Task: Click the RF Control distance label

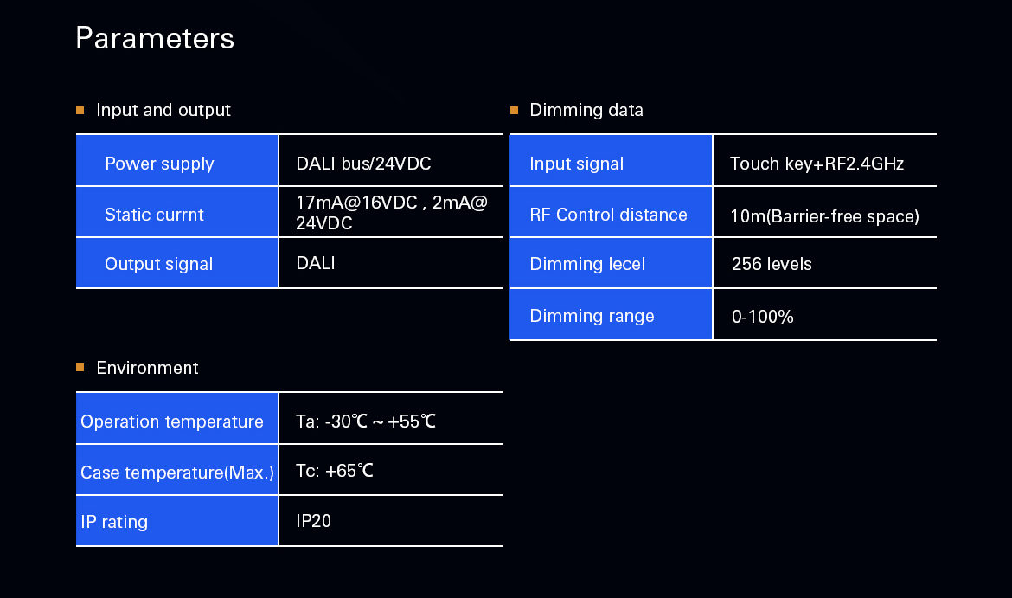Action: (x=608, y=215)
